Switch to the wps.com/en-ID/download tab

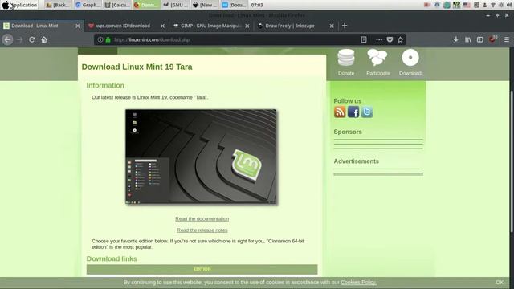pyautogui.click(x=127, y=26)
